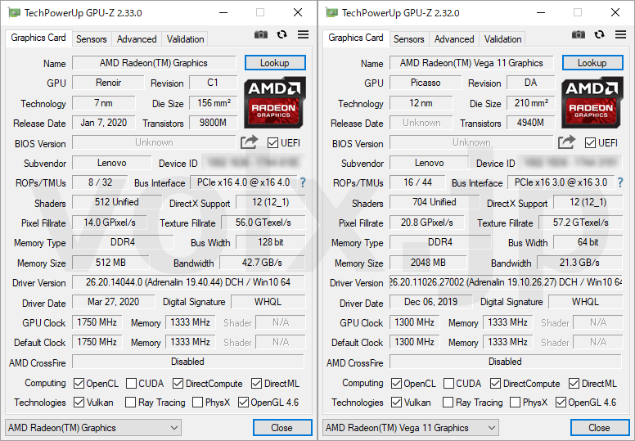
Task: Click Bus Interface question mark in GPU-Z 2.32.0
Action: [x=620, y=182]
